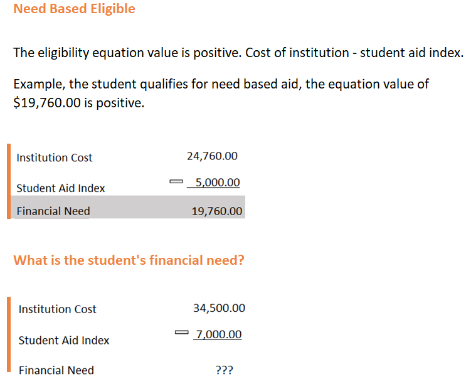
Task: Click the orange bar beside the first table
Action: (x=9, y=181)
